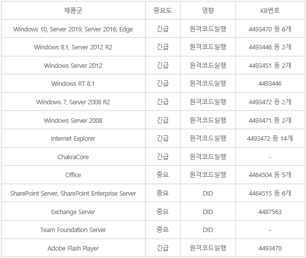Select the "4493470 등 6개" KB cell
This screenshot has height=258, width=306.
tap(269, 29)
